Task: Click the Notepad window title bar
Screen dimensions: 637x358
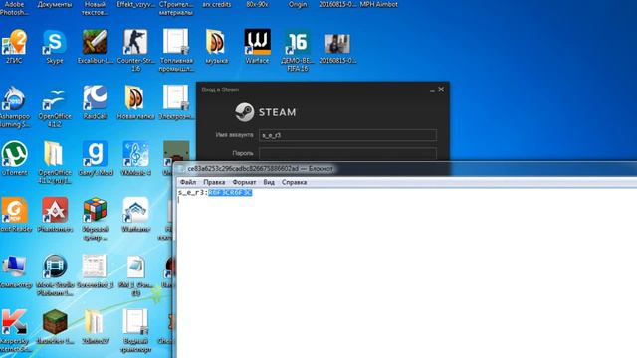Action: [404, 168]
